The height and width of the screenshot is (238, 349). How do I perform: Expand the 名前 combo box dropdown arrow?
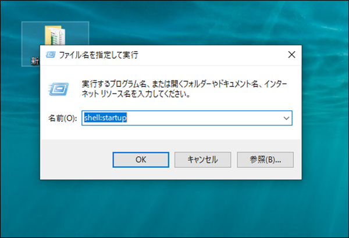click(286, 118)
